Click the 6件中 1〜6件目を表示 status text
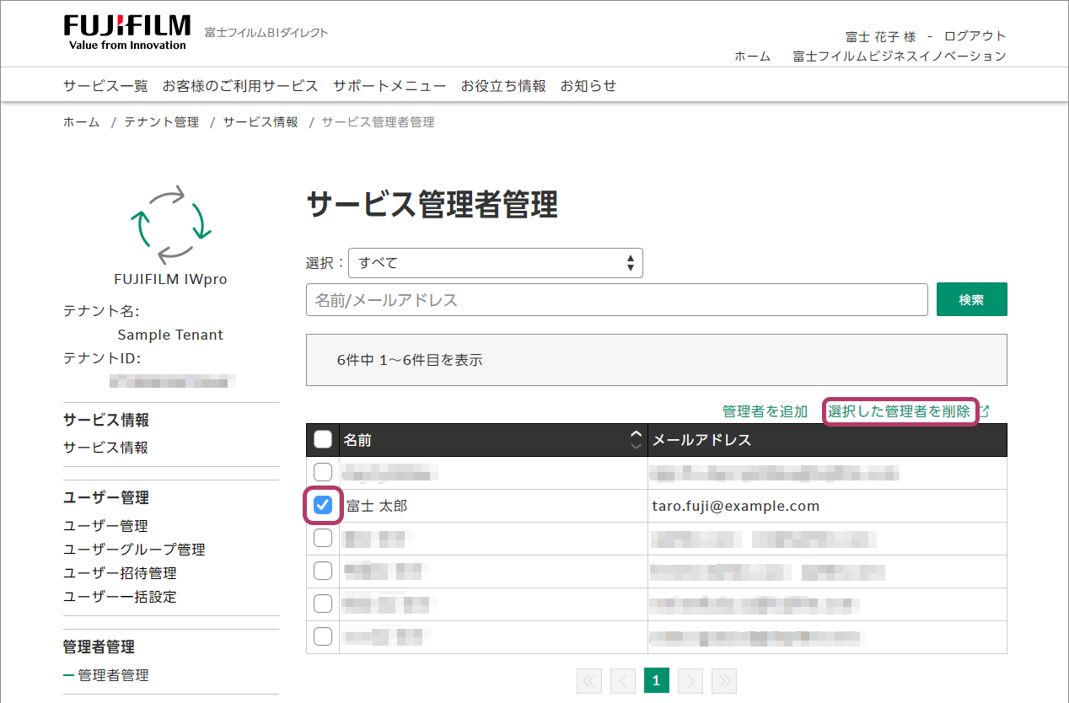Image resolution: width=1069 pixels, height=703 pixels. click(410, 360)
